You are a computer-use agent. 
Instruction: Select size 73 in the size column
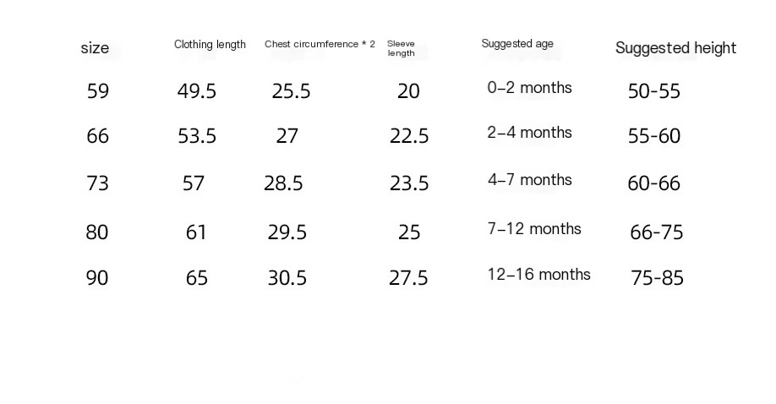(98, 183)
